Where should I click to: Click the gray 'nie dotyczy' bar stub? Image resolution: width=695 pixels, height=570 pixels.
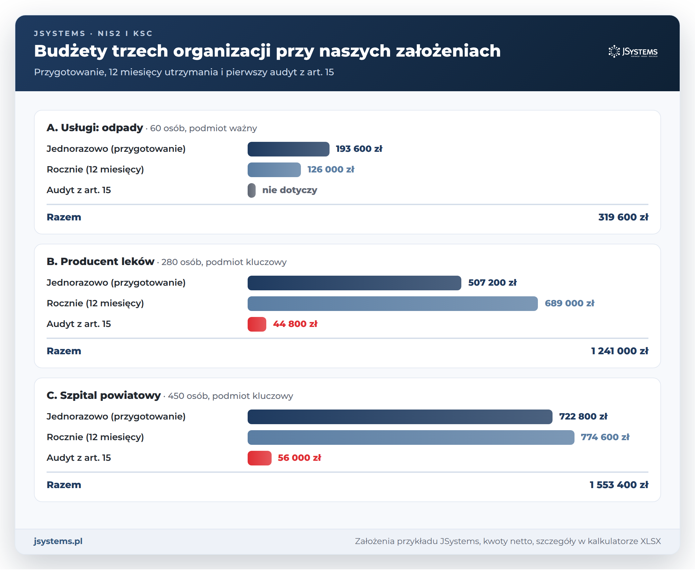click(x=252, y=190)
